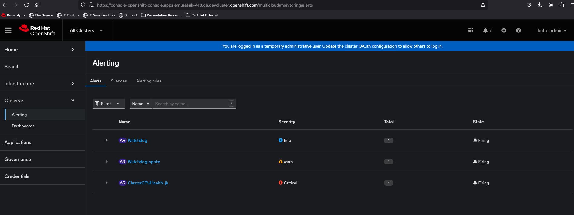The width and height of the screenshot is (574, 215).
Task: Expand the Infrastructure navigation section
Action: point(42,83)
